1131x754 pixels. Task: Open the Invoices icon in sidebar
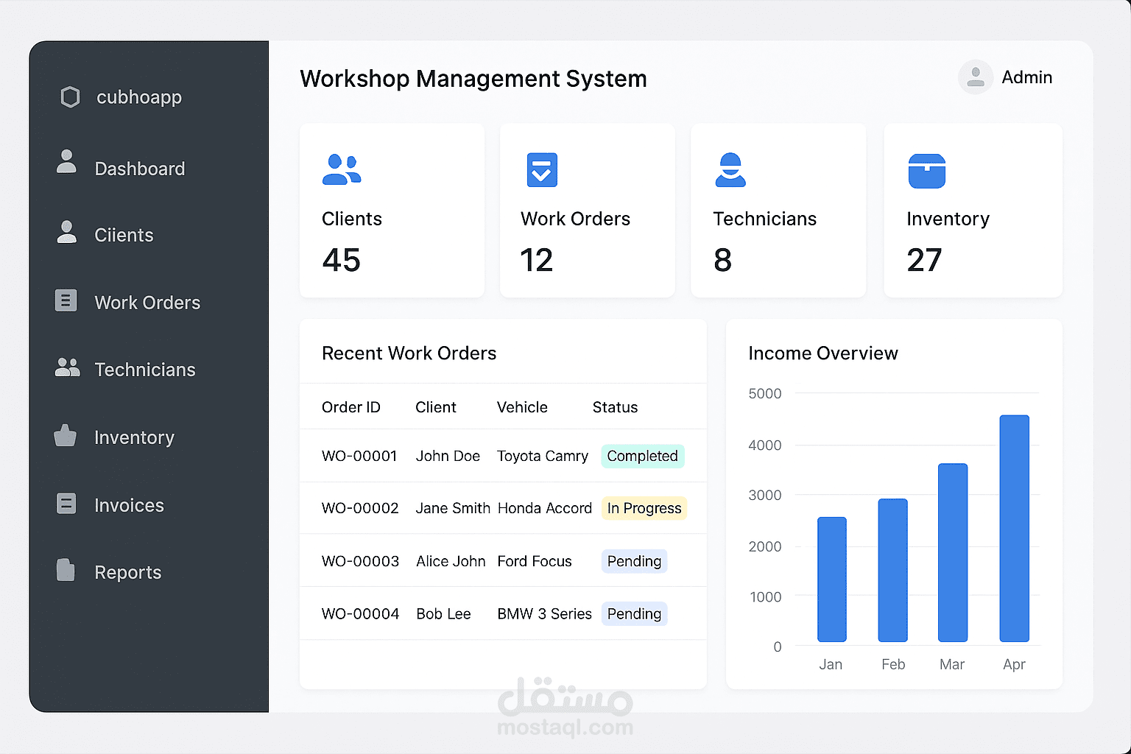[66, 504]
